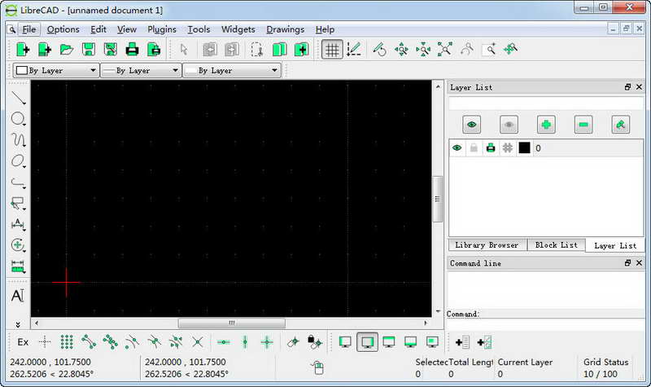Screen dimensions: 651x387
Task: Open the Options menu
Action: point(63,29)
